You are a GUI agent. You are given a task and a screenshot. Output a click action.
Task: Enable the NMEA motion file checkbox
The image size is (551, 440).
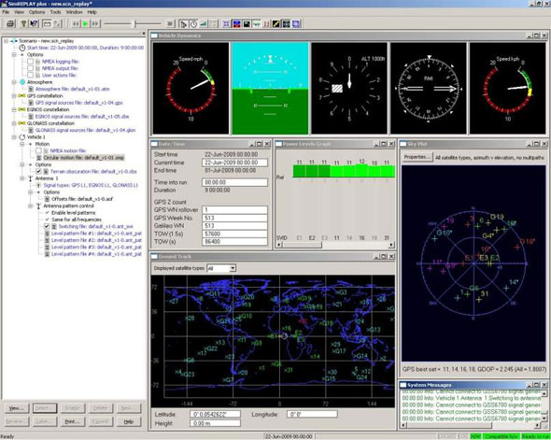pyautogui.click(x=38, y=150)
